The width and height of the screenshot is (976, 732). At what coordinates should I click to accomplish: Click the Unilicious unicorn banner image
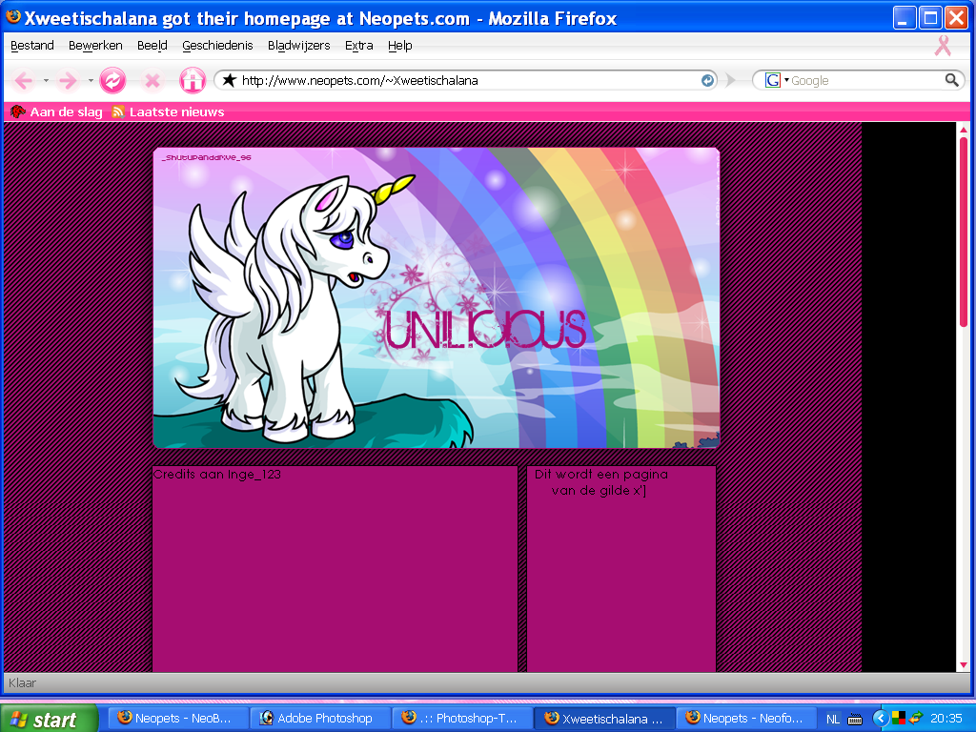437,297
